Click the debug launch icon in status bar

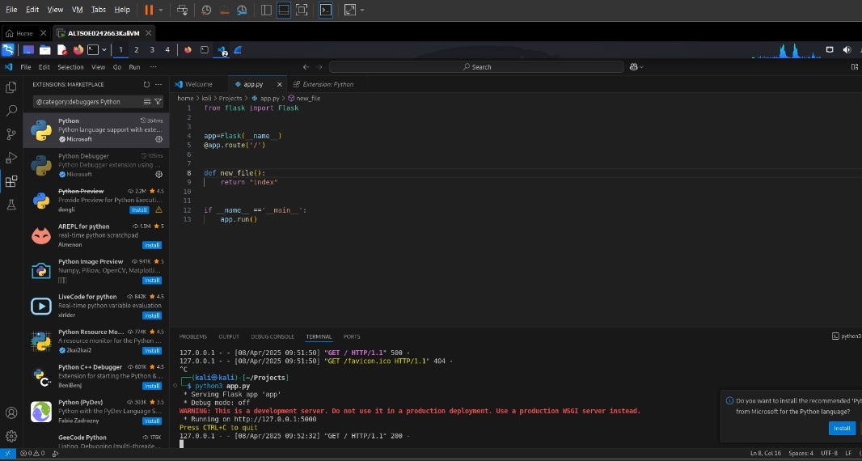(x=56, y=453)
